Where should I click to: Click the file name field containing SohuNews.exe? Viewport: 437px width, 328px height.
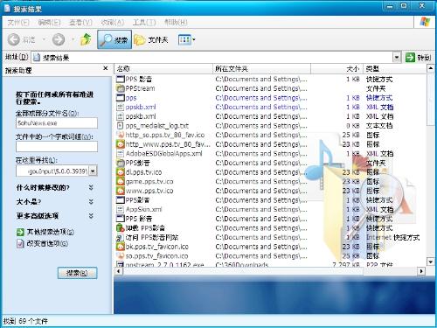coord(57,123)
